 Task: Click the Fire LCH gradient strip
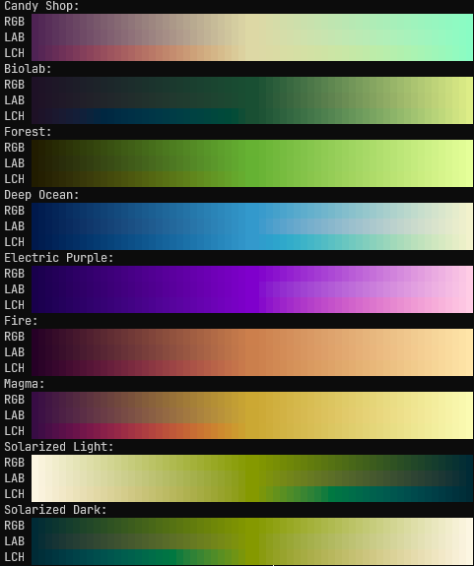[x=252, y=368]
